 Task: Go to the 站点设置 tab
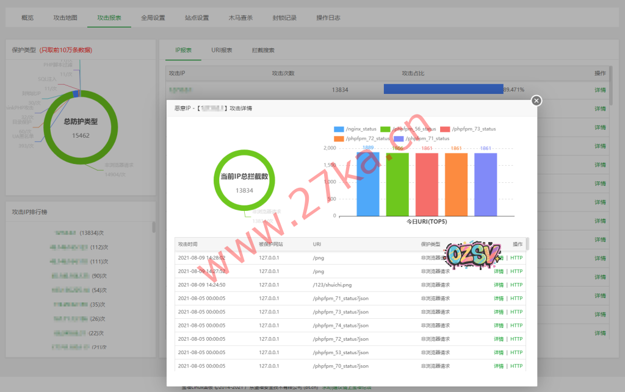197,18
